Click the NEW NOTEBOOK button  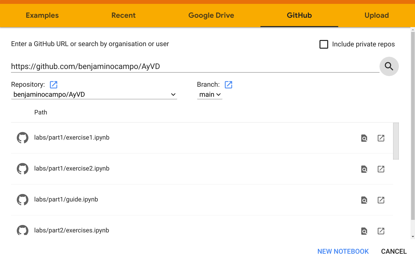(343, 251)
